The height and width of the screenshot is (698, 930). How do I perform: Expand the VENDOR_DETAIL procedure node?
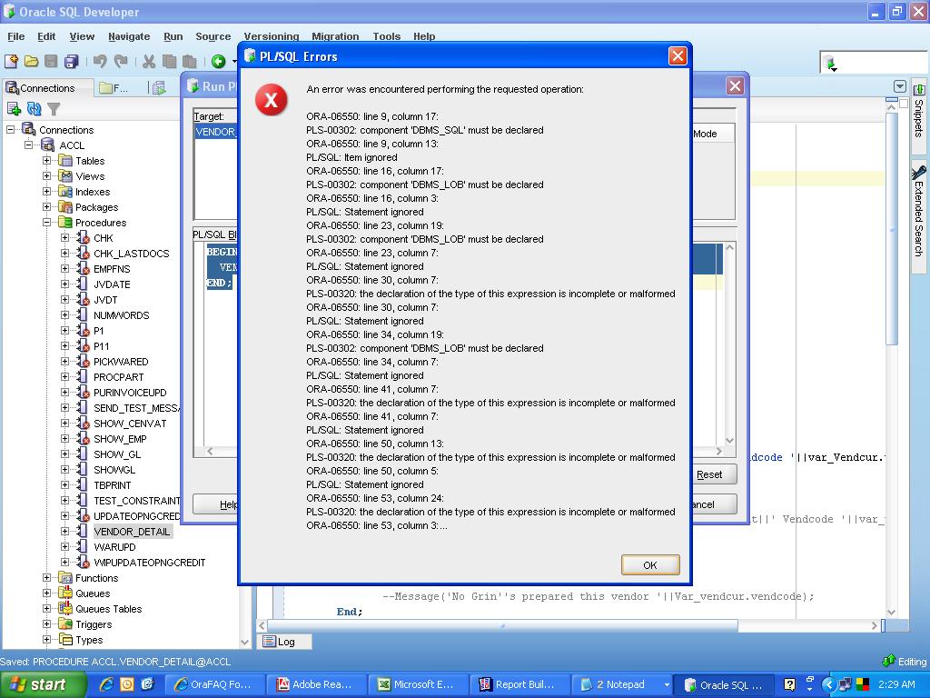(64, 531)
